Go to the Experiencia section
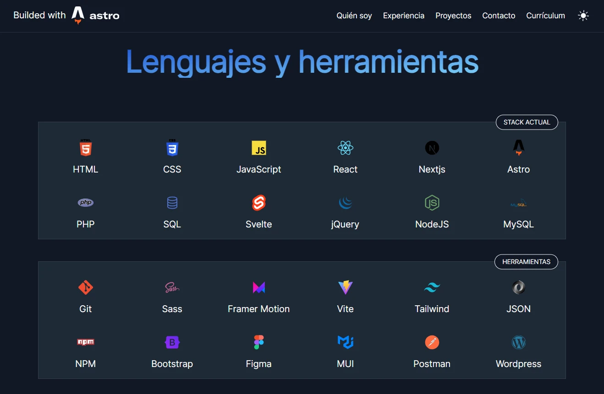 [x=403, y=16]
